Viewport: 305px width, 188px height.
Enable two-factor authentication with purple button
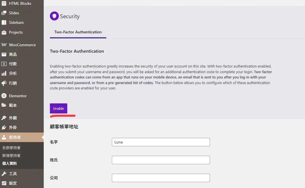(x=59, y=108)
